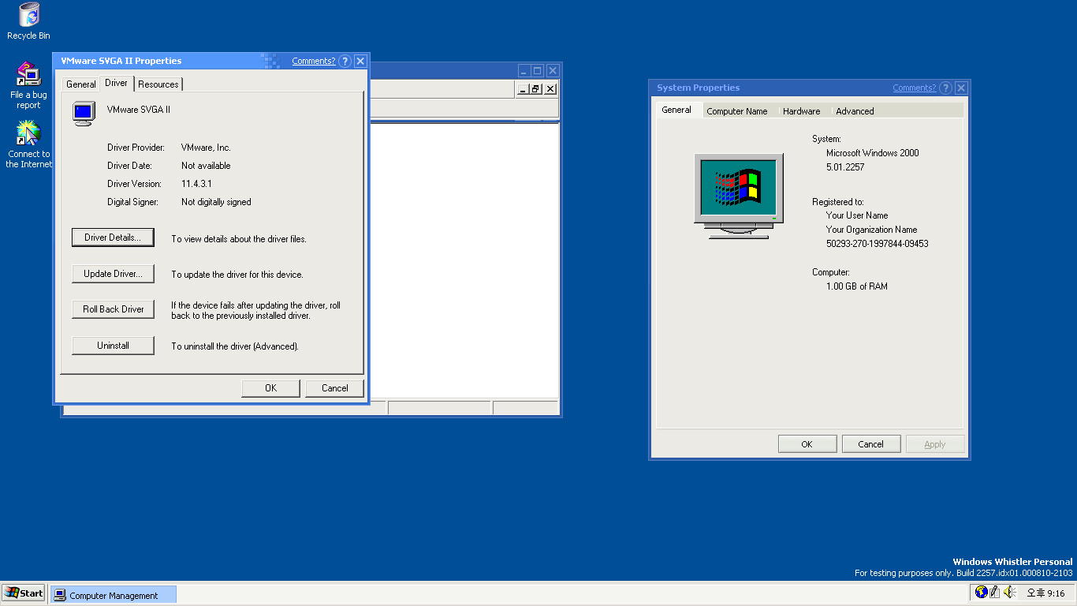Cancel the VMware SVGA II Properties dialog
This screenshot has width=1077, height=606.
click(334, 388)
